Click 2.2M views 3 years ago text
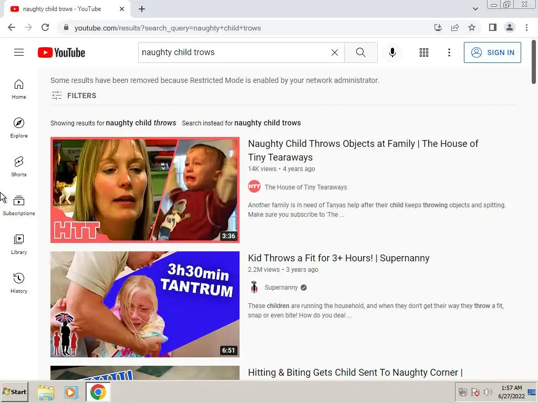 point(283,270)
